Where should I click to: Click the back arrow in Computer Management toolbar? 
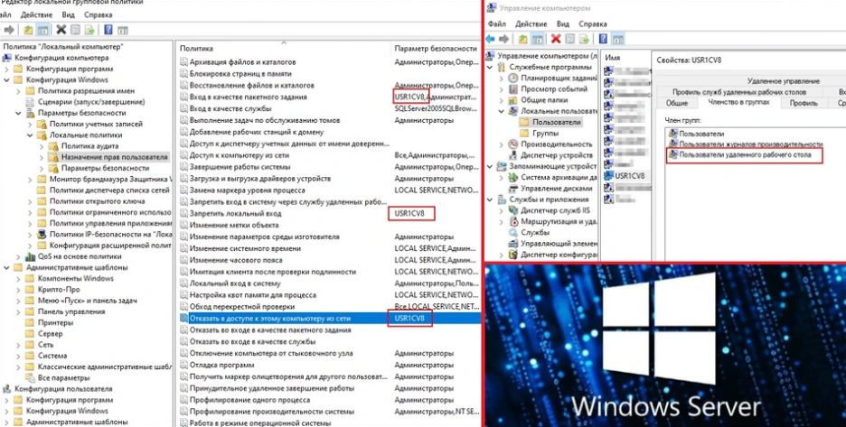[x=490, y=40]
